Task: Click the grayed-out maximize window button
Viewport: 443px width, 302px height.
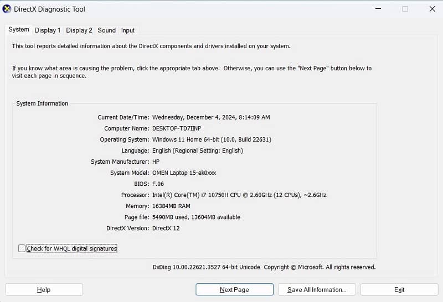Action: pos(405,9)
